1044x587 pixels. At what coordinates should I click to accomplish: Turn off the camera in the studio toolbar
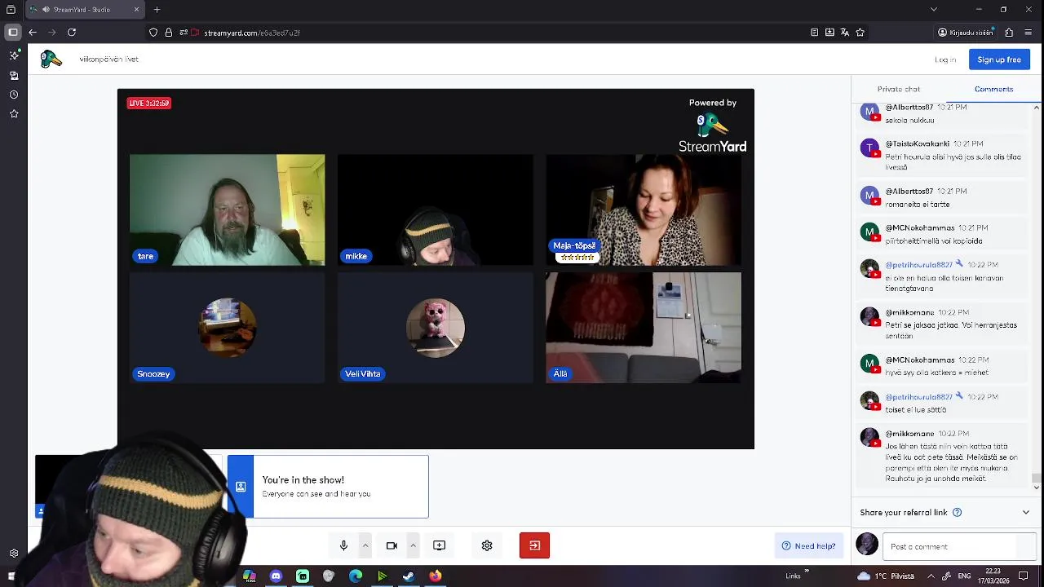point(391,545)
